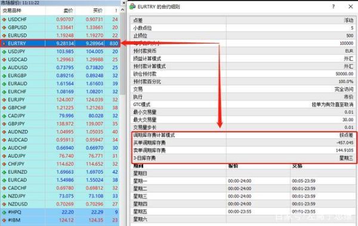This screenshot has width=358, height=226.
Task: Click the #IBM bid price 124.12
Action: point(66,220)
